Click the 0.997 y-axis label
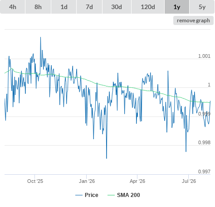This screenshot has height=207, width=215. tap(204, 172)
